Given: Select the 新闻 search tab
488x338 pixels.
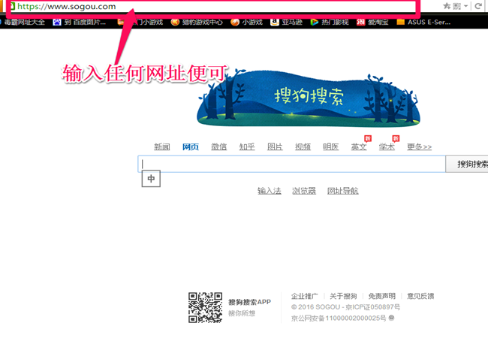Looking at the screenshot, I should pos(162,147).
